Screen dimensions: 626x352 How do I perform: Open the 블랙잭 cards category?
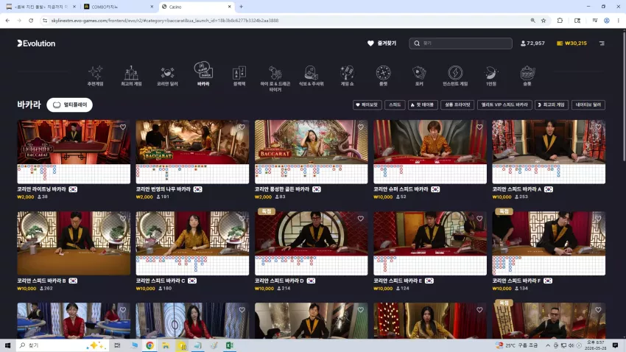(x=239, y=76)
